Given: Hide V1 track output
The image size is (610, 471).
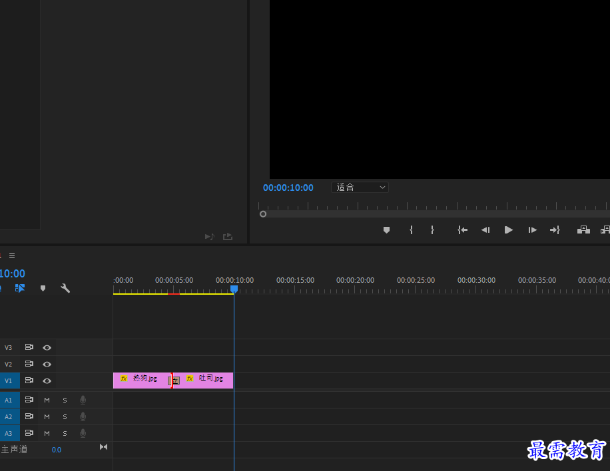Looking at the screenshot, I should (47, 381).
